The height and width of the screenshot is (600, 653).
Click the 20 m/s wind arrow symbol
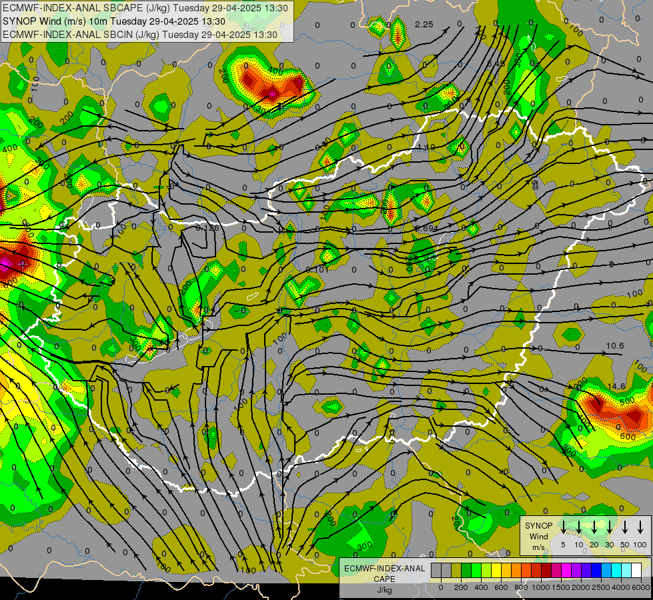[594, 527]
